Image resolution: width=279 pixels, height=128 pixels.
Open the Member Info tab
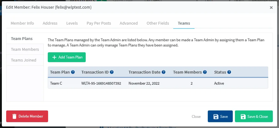(22, 23)
